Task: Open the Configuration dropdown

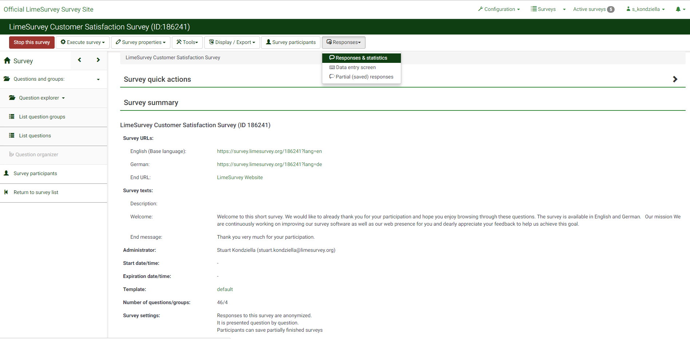Action: [499, 9]
